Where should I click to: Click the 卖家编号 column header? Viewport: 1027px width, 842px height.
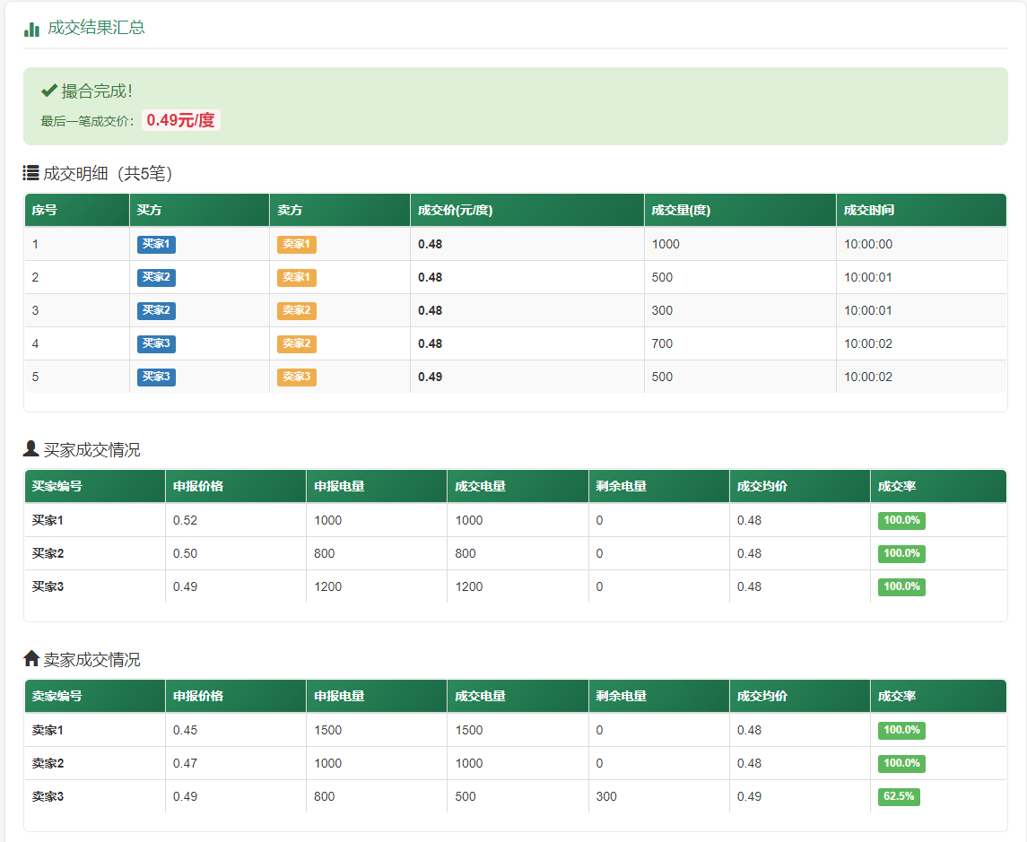(57, 696)
